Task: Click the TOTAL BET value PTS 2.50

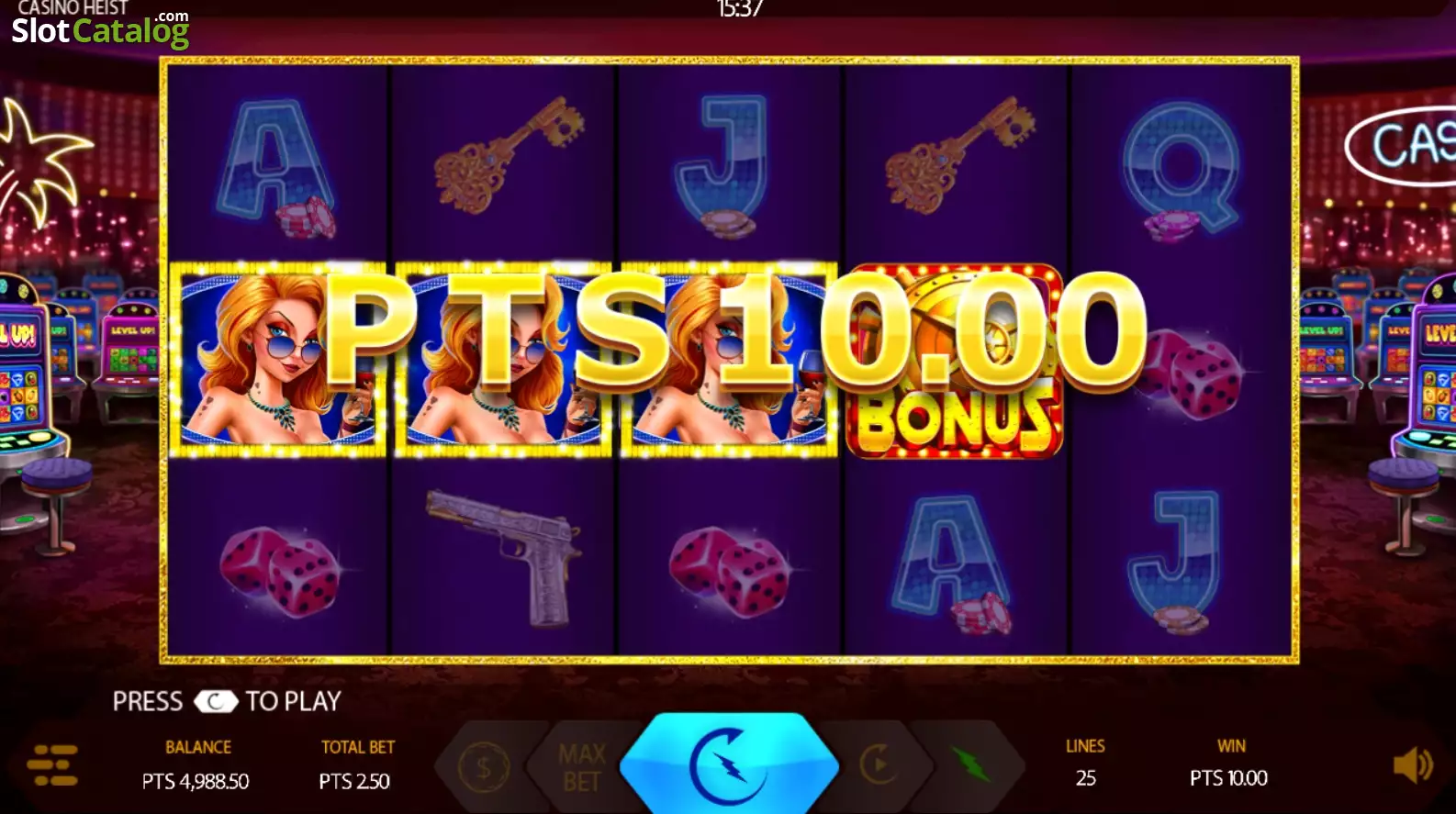Action: click(x=354, y=781)
